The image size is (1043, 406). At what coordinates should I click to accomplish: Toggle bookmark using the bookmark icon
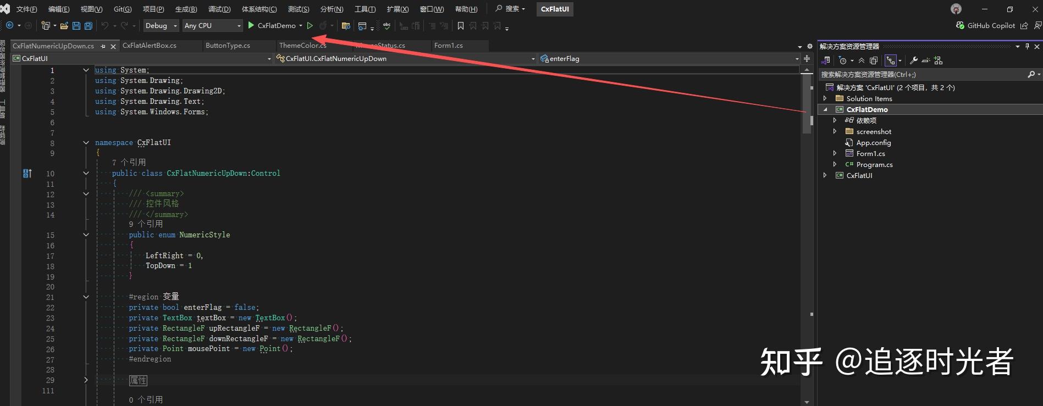tap(461, 26)
